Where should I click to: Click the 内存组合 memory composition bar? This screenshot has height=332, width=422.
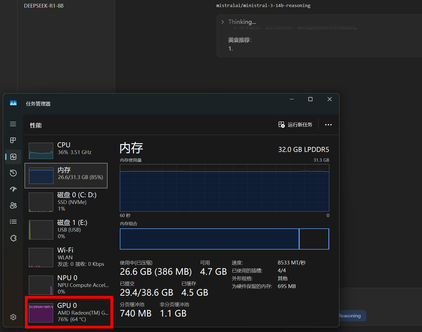(225, 239)
